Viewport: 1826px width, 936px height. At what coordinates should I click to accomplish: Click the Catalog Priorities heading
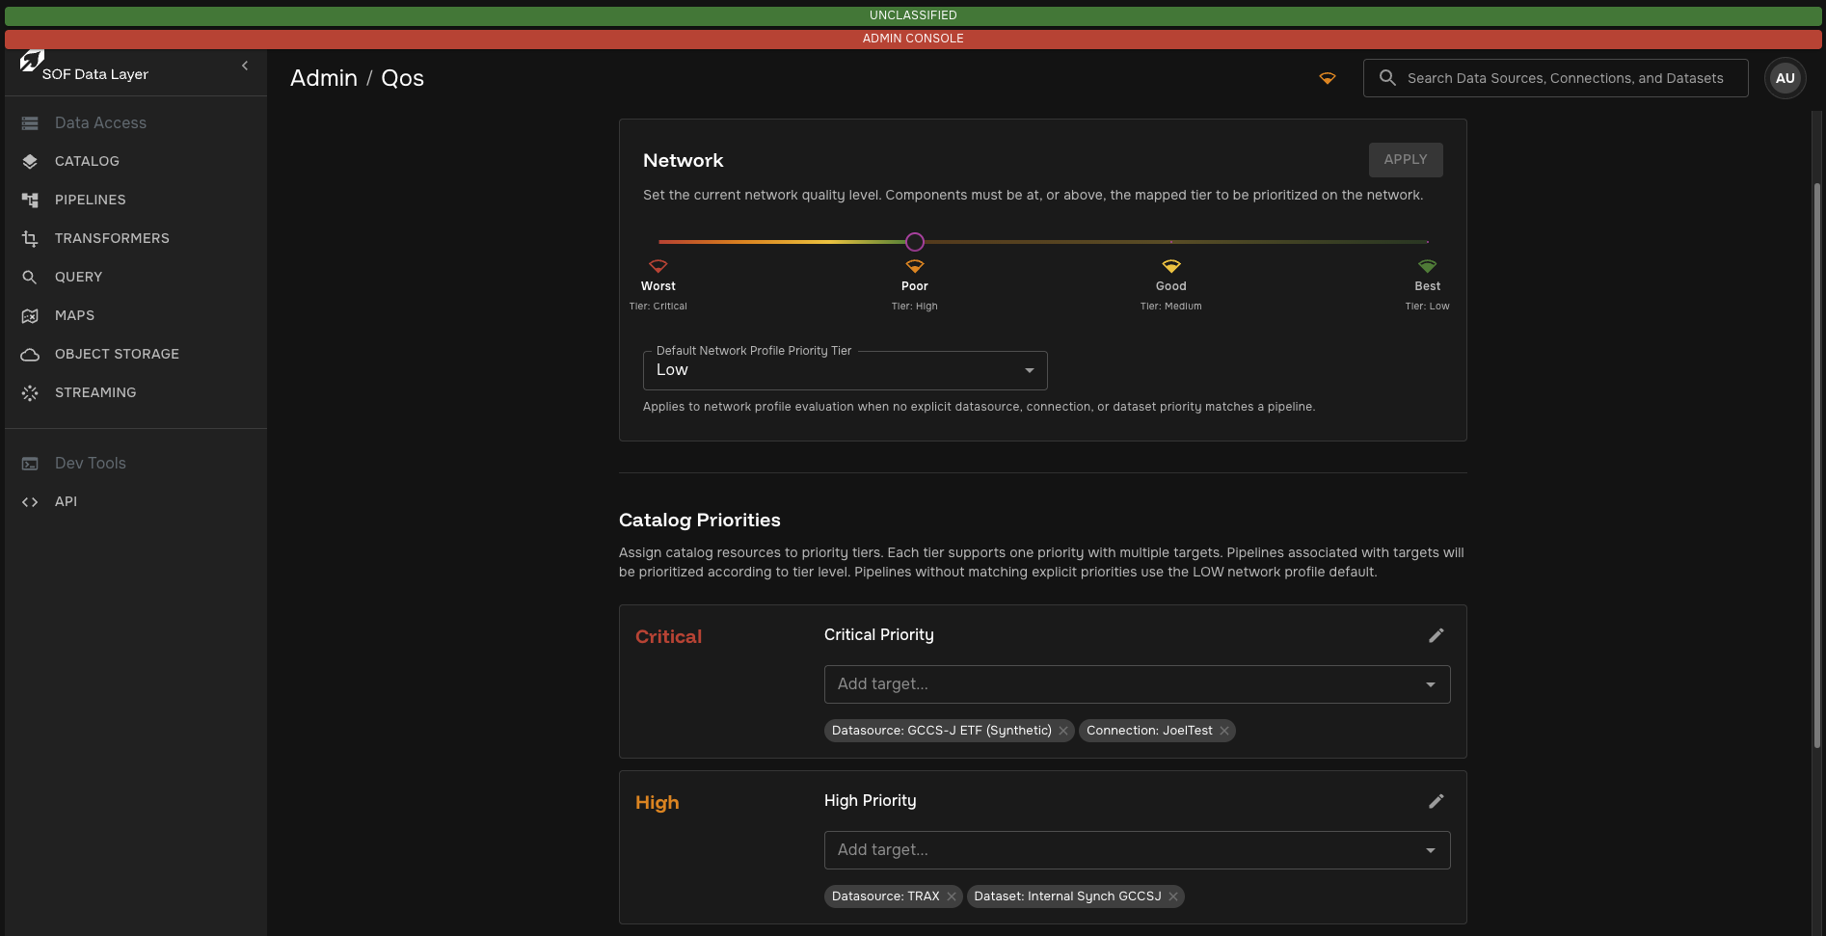(700, 521)
